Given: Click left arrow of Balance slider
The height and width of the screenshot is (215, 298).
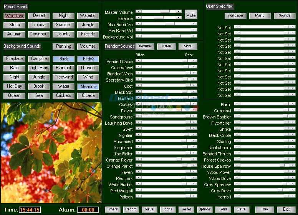Looking at the screenshot, I should (139, 18).
